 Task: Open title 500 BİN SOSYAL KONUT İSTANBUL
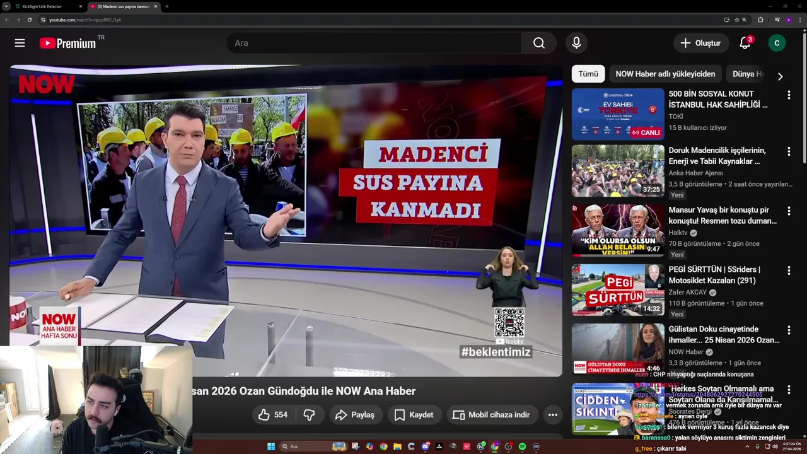pos(718,99)
